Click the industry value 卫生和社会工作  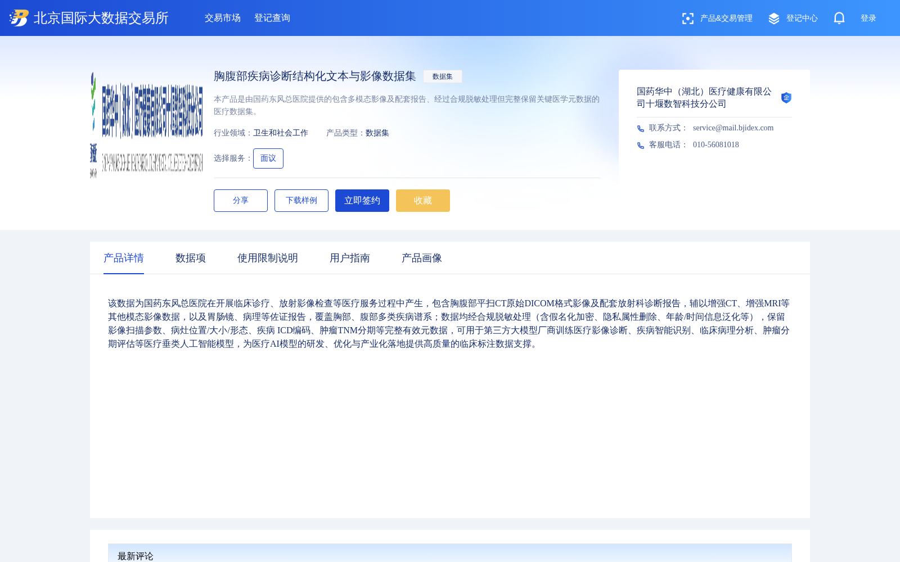click(281, 133)
